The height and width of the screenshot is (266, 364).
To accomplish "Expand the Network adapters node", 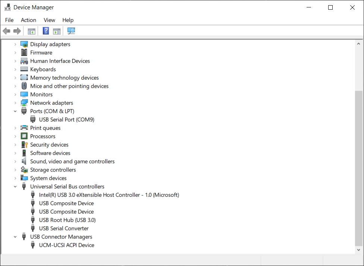I will point(15,103).
